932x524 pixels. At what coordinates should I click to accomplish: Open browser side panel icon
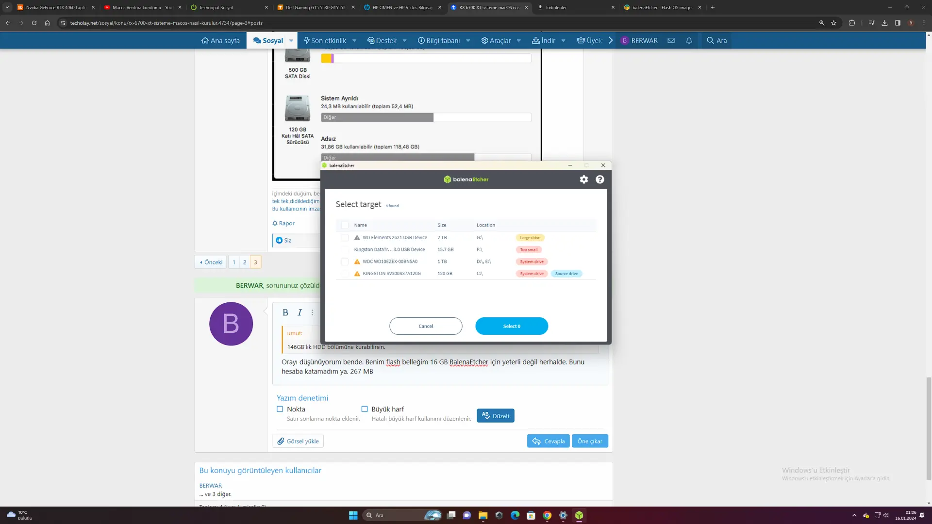(x=898, y=23)
